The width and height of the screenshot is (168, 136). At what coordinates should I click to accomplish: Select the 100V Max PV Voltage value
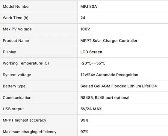point(85,29)
